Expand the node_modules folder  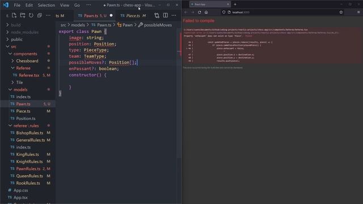pos(24,32)
